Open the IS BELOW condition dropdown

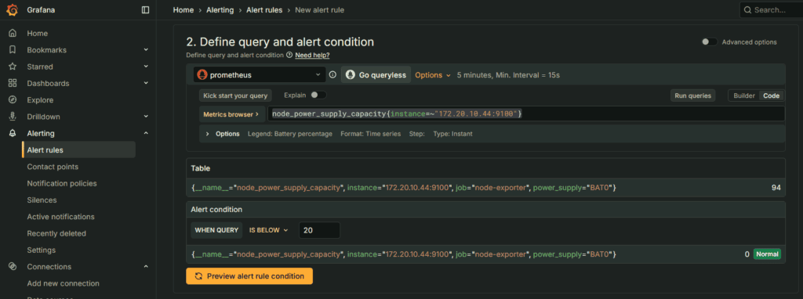tap(268, 230)
